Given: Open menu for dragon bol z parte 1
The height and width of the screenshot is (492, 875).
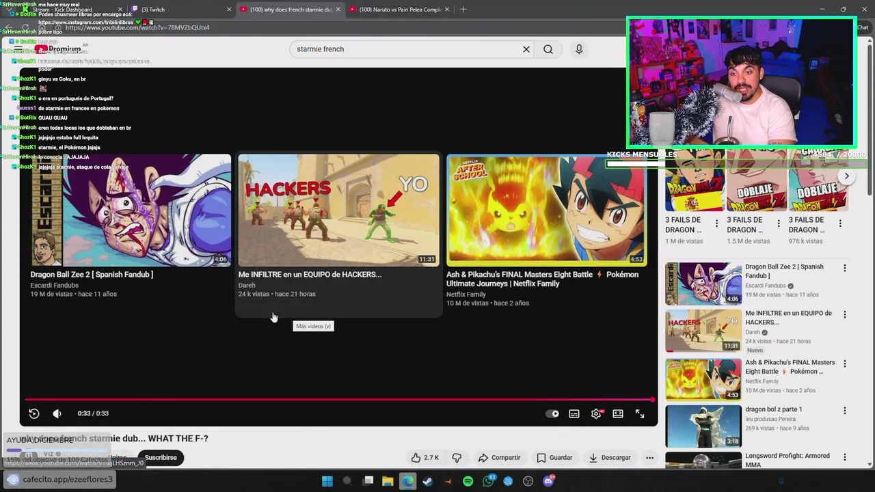Looking at the screenshot, I should point(844,411).
